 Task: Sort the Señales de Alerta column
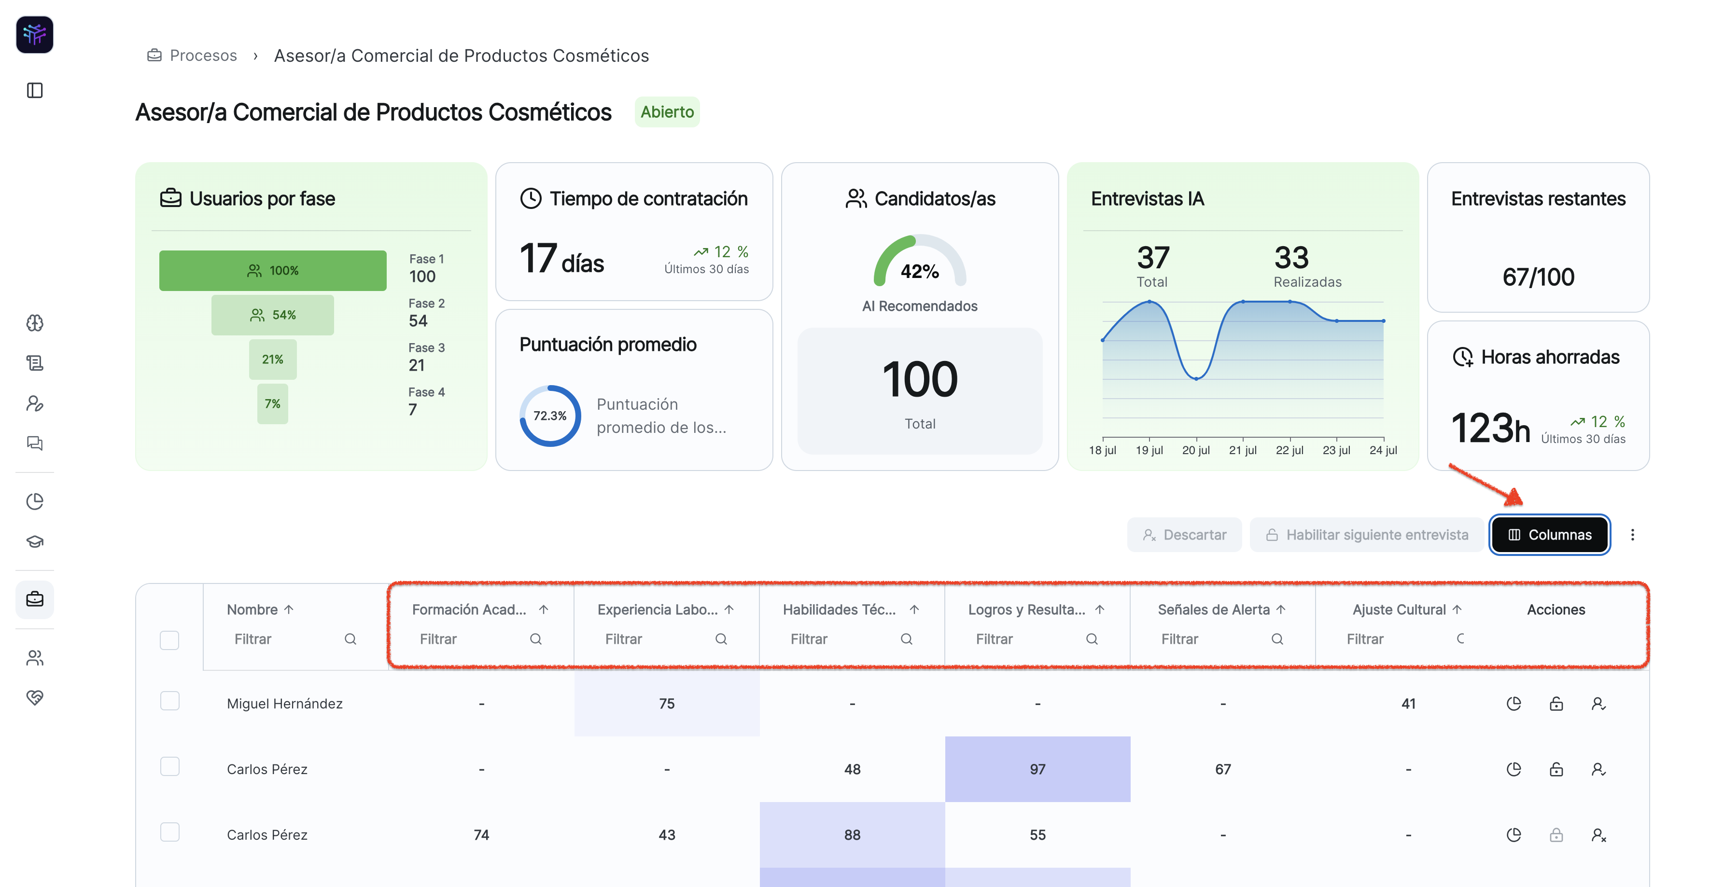(x=1280, y=609)
